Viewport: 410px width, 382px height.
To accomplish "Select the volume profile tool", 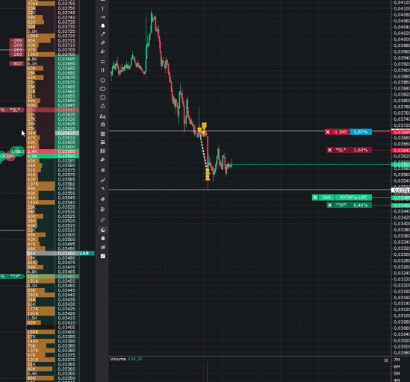I will click(x=103, y=210).
